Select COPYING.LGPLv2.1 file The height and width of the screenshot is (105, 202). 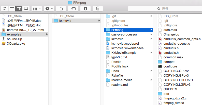(180, 80)
